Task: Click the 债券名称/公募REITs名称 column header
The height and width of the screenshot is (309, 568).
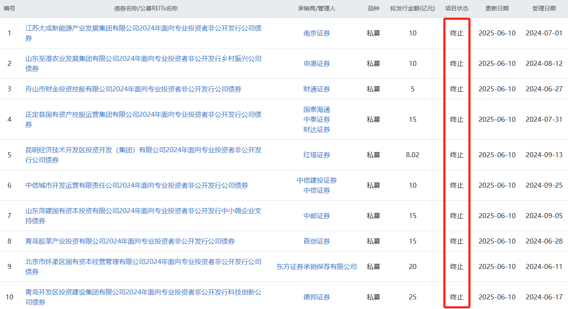Action: pyautogui.click(x=146, y=8)
